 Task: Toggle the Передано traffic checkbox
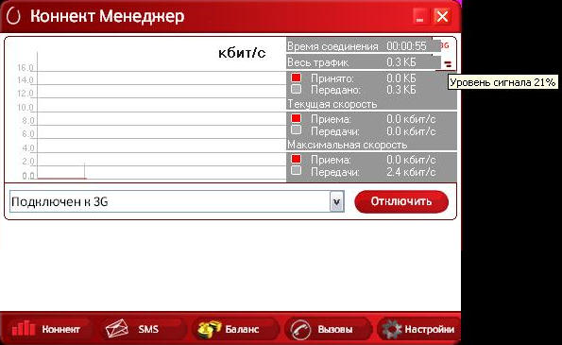(296, 89)
